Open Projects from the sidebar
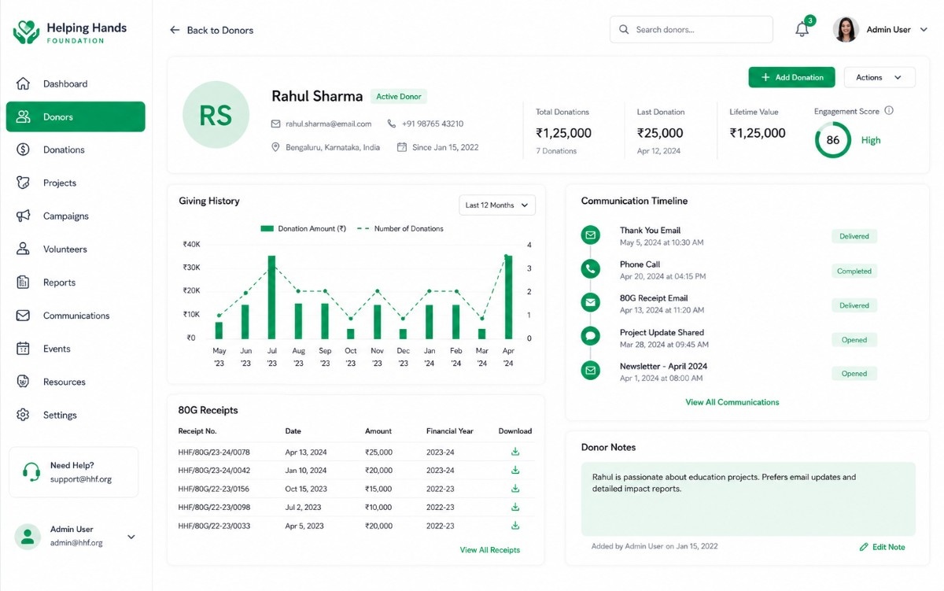This screenshot has height=591, width=944. click(76, 183)
